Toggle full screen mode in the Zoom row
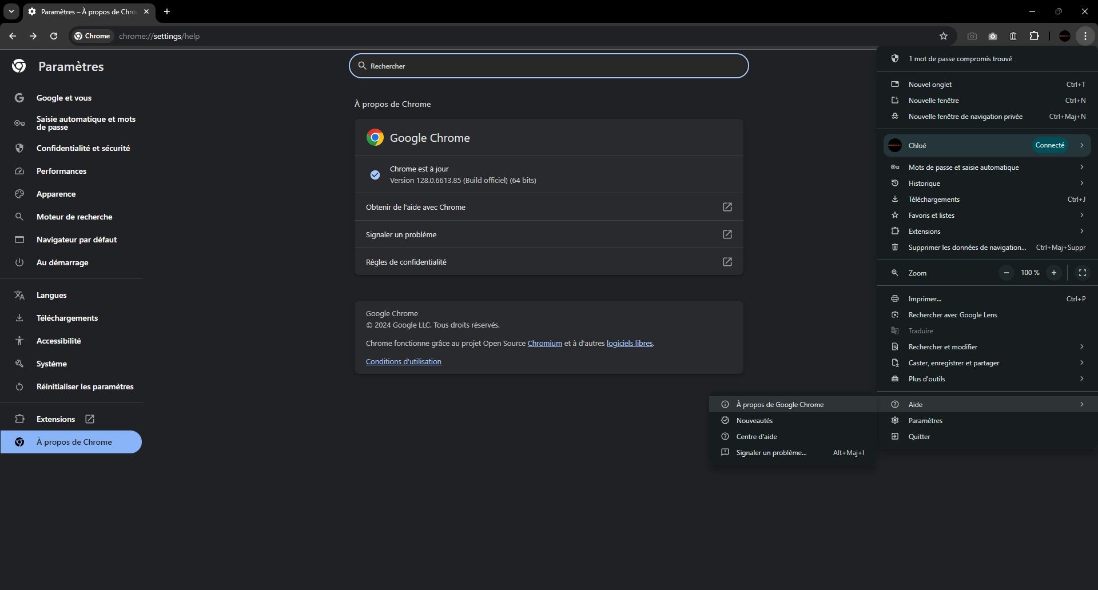This screenshot has height=590, width=1098. [1082, 273]
